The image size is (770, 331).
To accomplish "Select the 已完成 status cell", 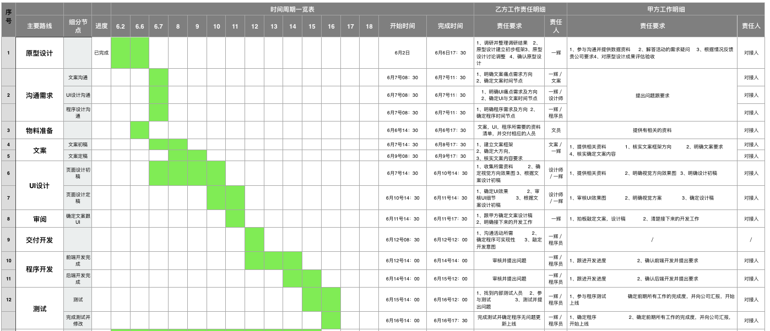I will coord(101,53).
